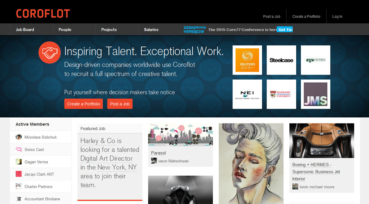
Task: Click the orange Create a Portfolio button
Action: pyautogui.click(x=83, y=104)
